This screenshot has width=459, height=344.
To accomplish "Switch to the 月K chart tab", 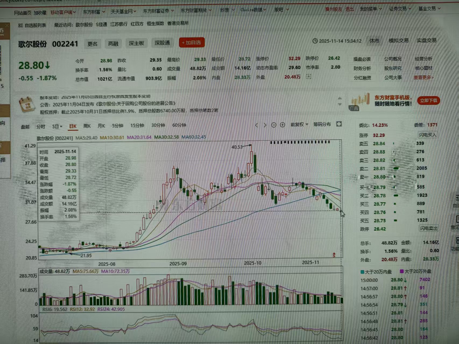I will coord(101,126).
